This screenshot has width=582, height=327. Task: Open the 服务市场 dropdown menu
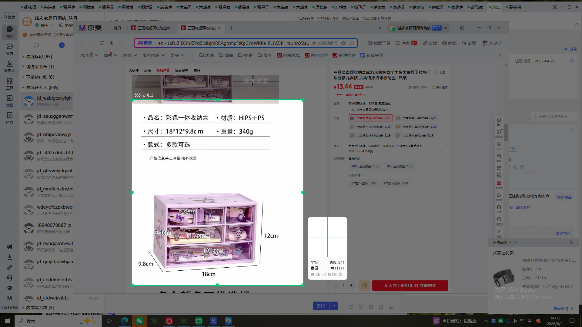[153, 55]
